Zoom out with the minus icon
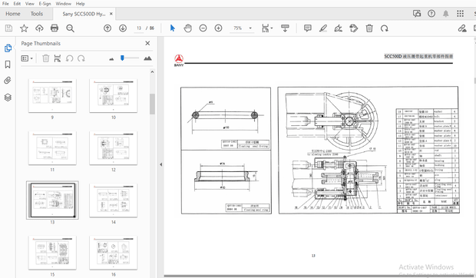Screen dimensions: 476x278 click(x=203, y=28)
